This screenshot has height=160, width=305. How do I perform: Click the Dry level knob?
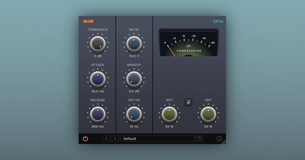click(208, 114)
